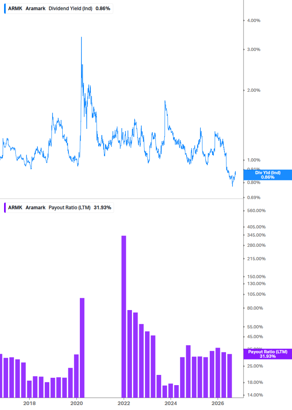Click the 18.00% payout axis label
292x410 pixels.
(x=255, y=382)
